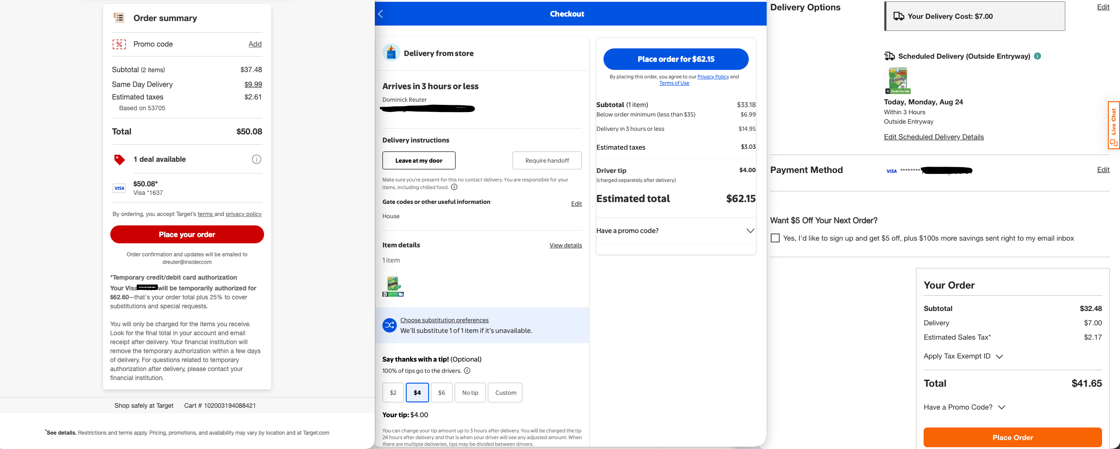The image size is (1120, 449).
Task: Go back using the Checkout header arrow
Action: tap(381, 14)
